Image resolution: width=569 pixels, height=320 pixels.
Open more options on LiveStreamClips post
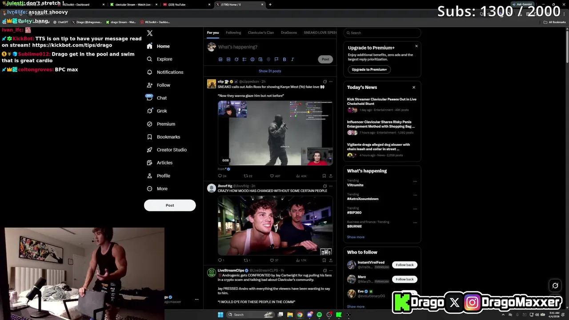click(x=331, y=271)
